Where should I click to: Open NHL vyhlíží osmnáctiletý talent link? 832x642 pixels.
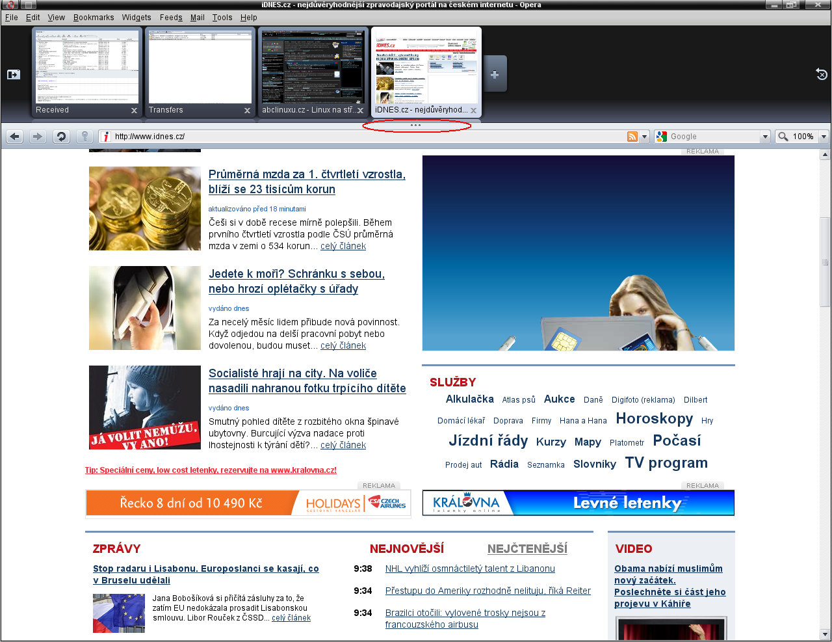click(470, 569)
